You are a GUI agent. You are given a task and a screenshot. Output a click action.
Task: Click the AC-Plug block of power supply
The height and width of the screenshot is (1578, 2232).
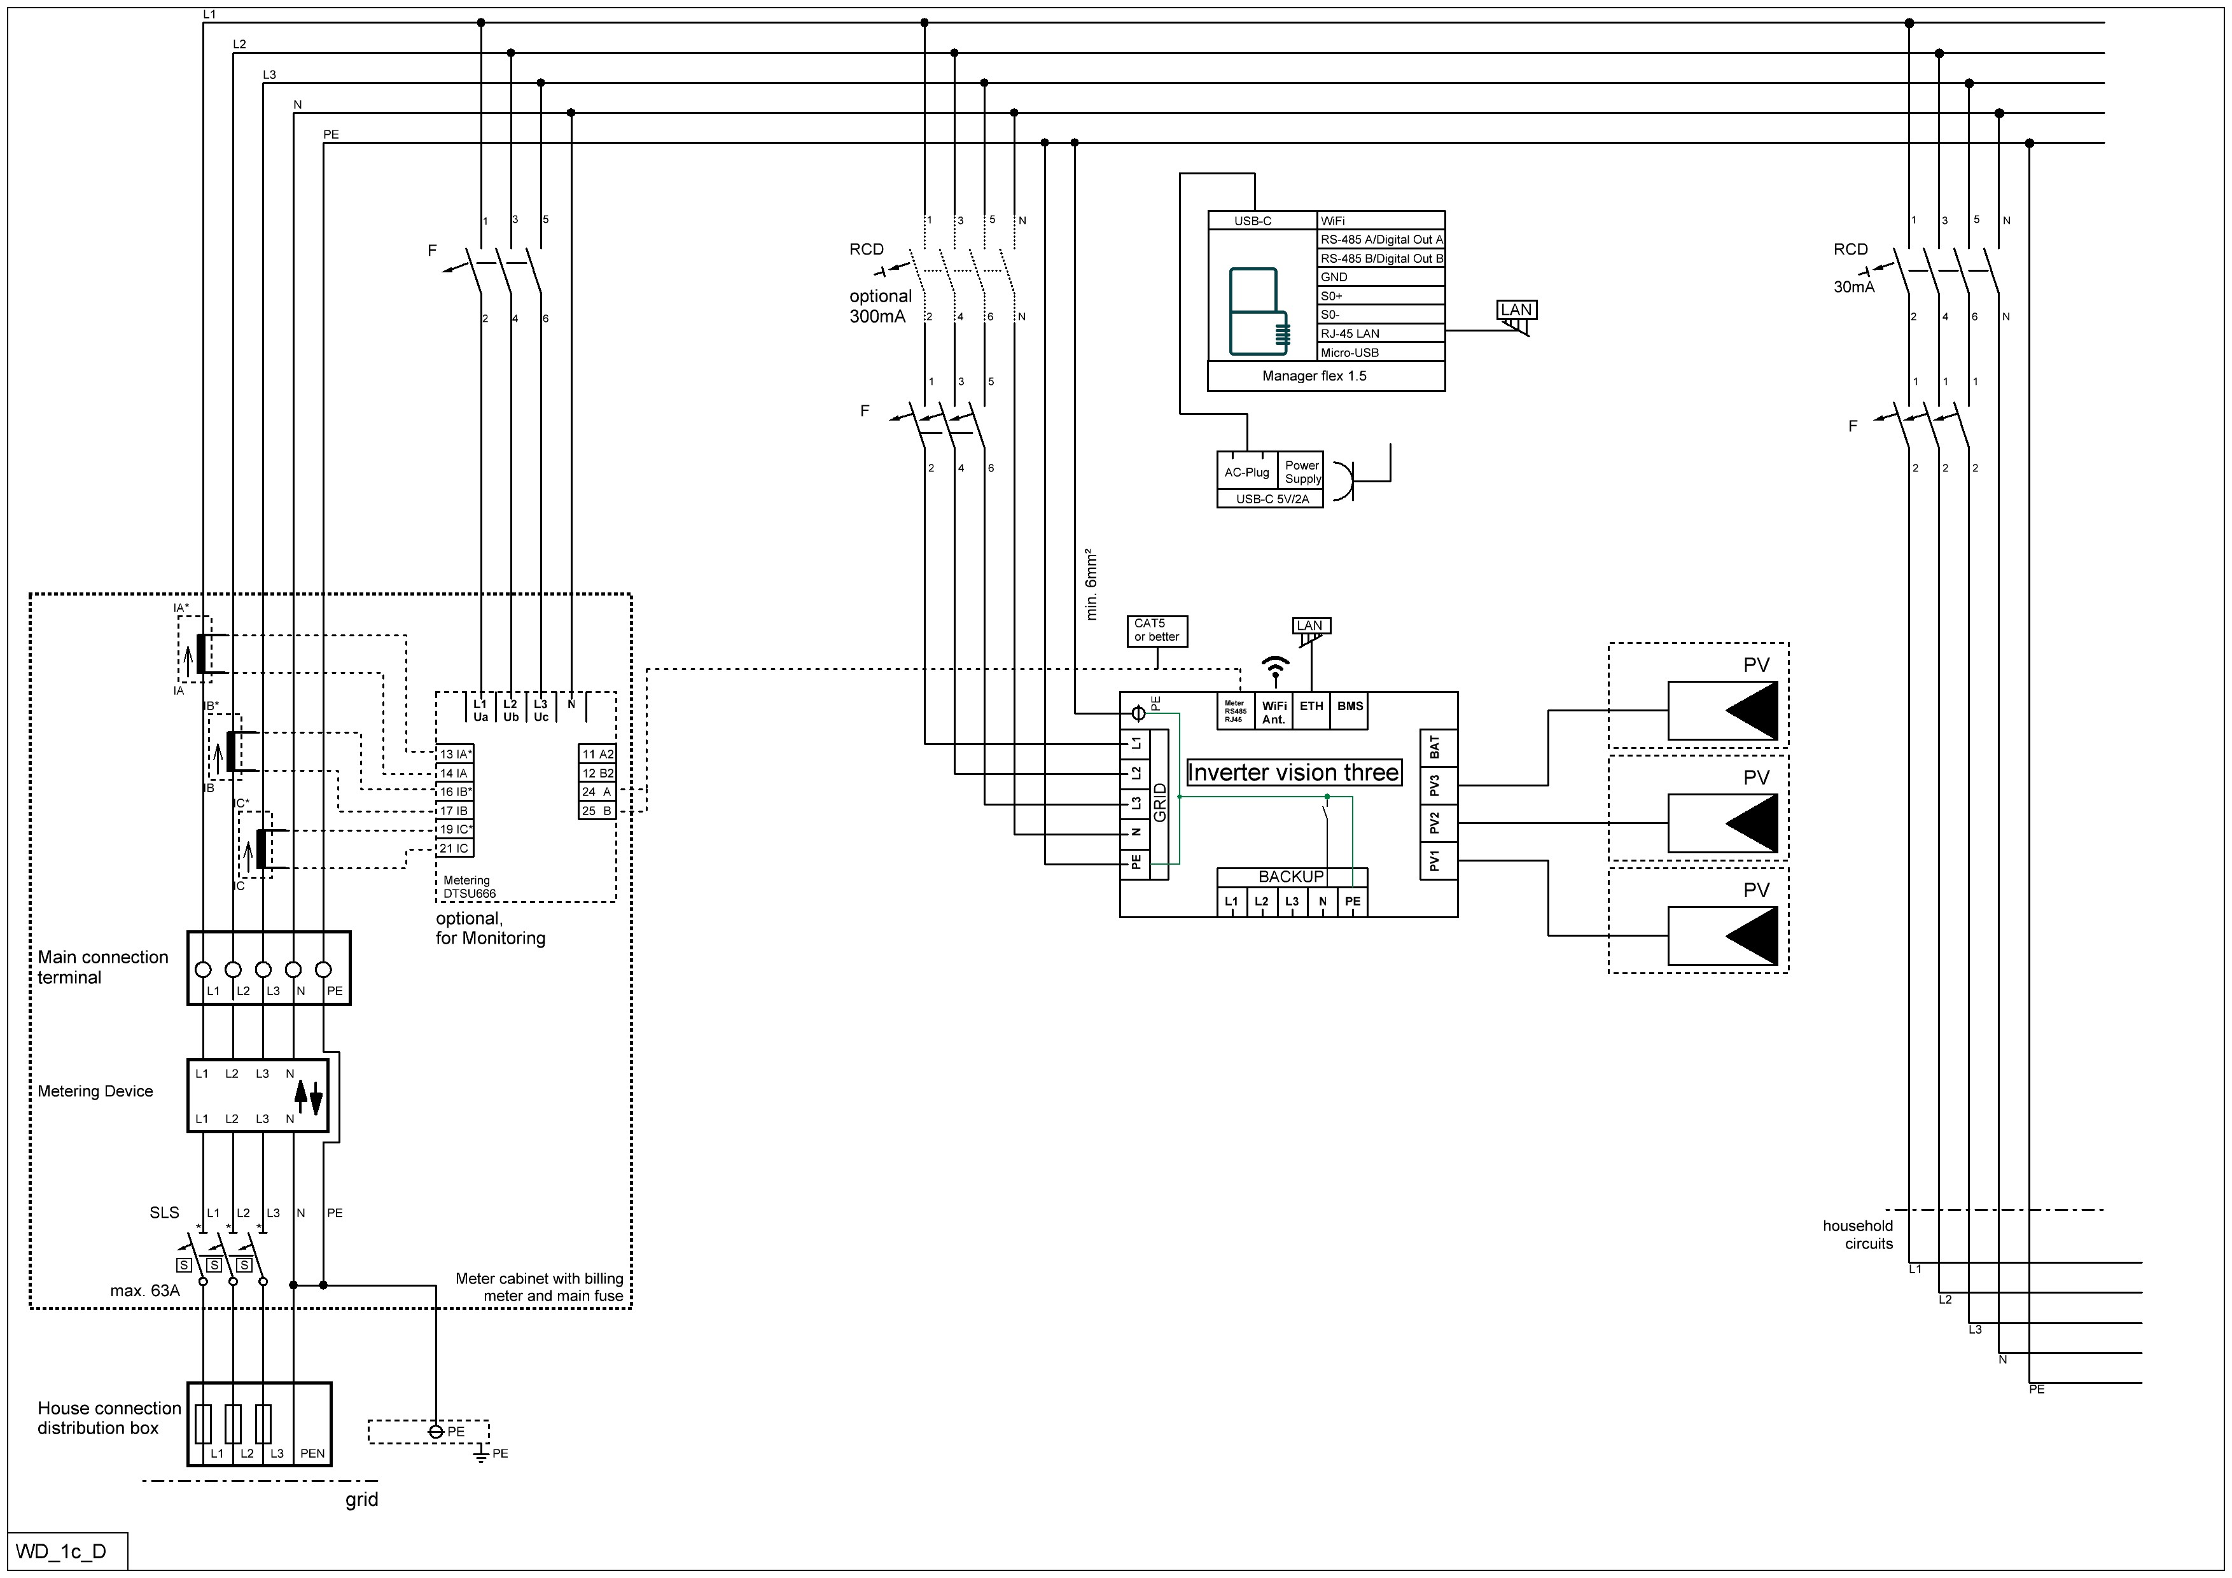pos(1246,473)
